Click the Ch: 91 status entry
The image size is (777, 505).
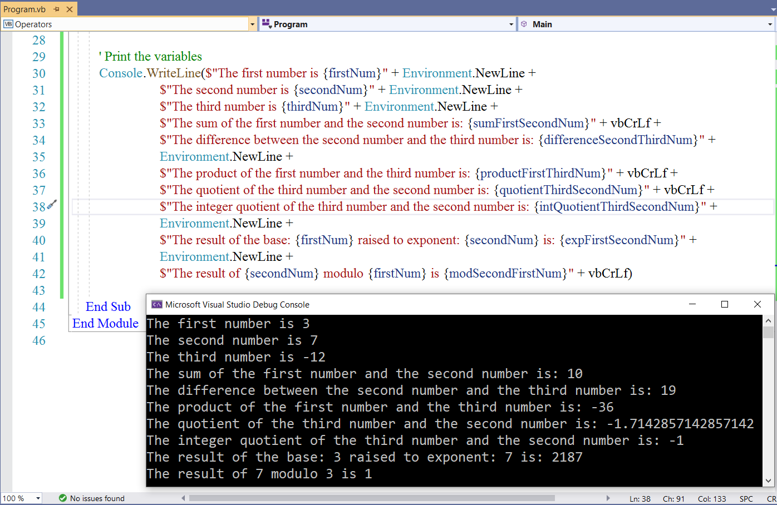673,499
